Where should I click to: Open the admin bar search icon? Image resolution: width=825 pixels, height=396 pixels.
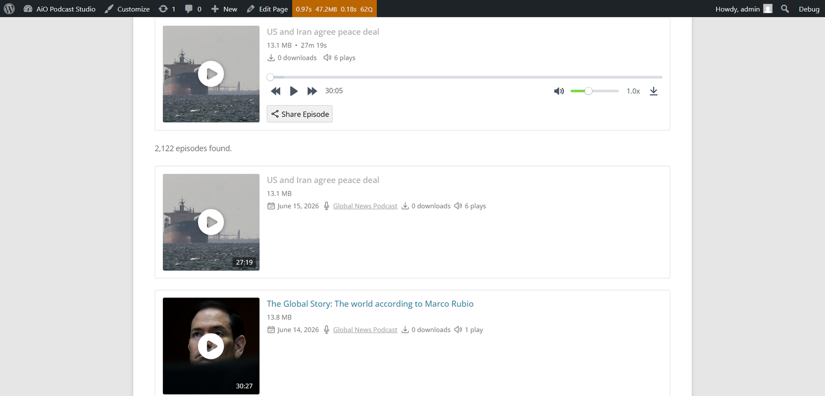[x=785, y=9]
